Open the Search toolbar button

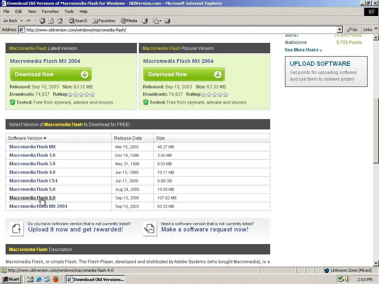click(x=78, y=21)
